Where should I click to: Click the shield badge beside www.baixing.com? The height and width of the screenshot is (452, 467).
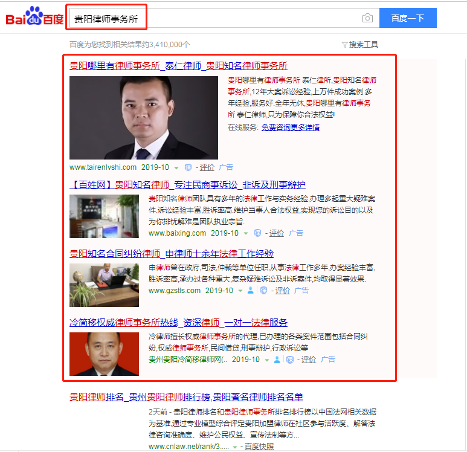coord(258,233)
